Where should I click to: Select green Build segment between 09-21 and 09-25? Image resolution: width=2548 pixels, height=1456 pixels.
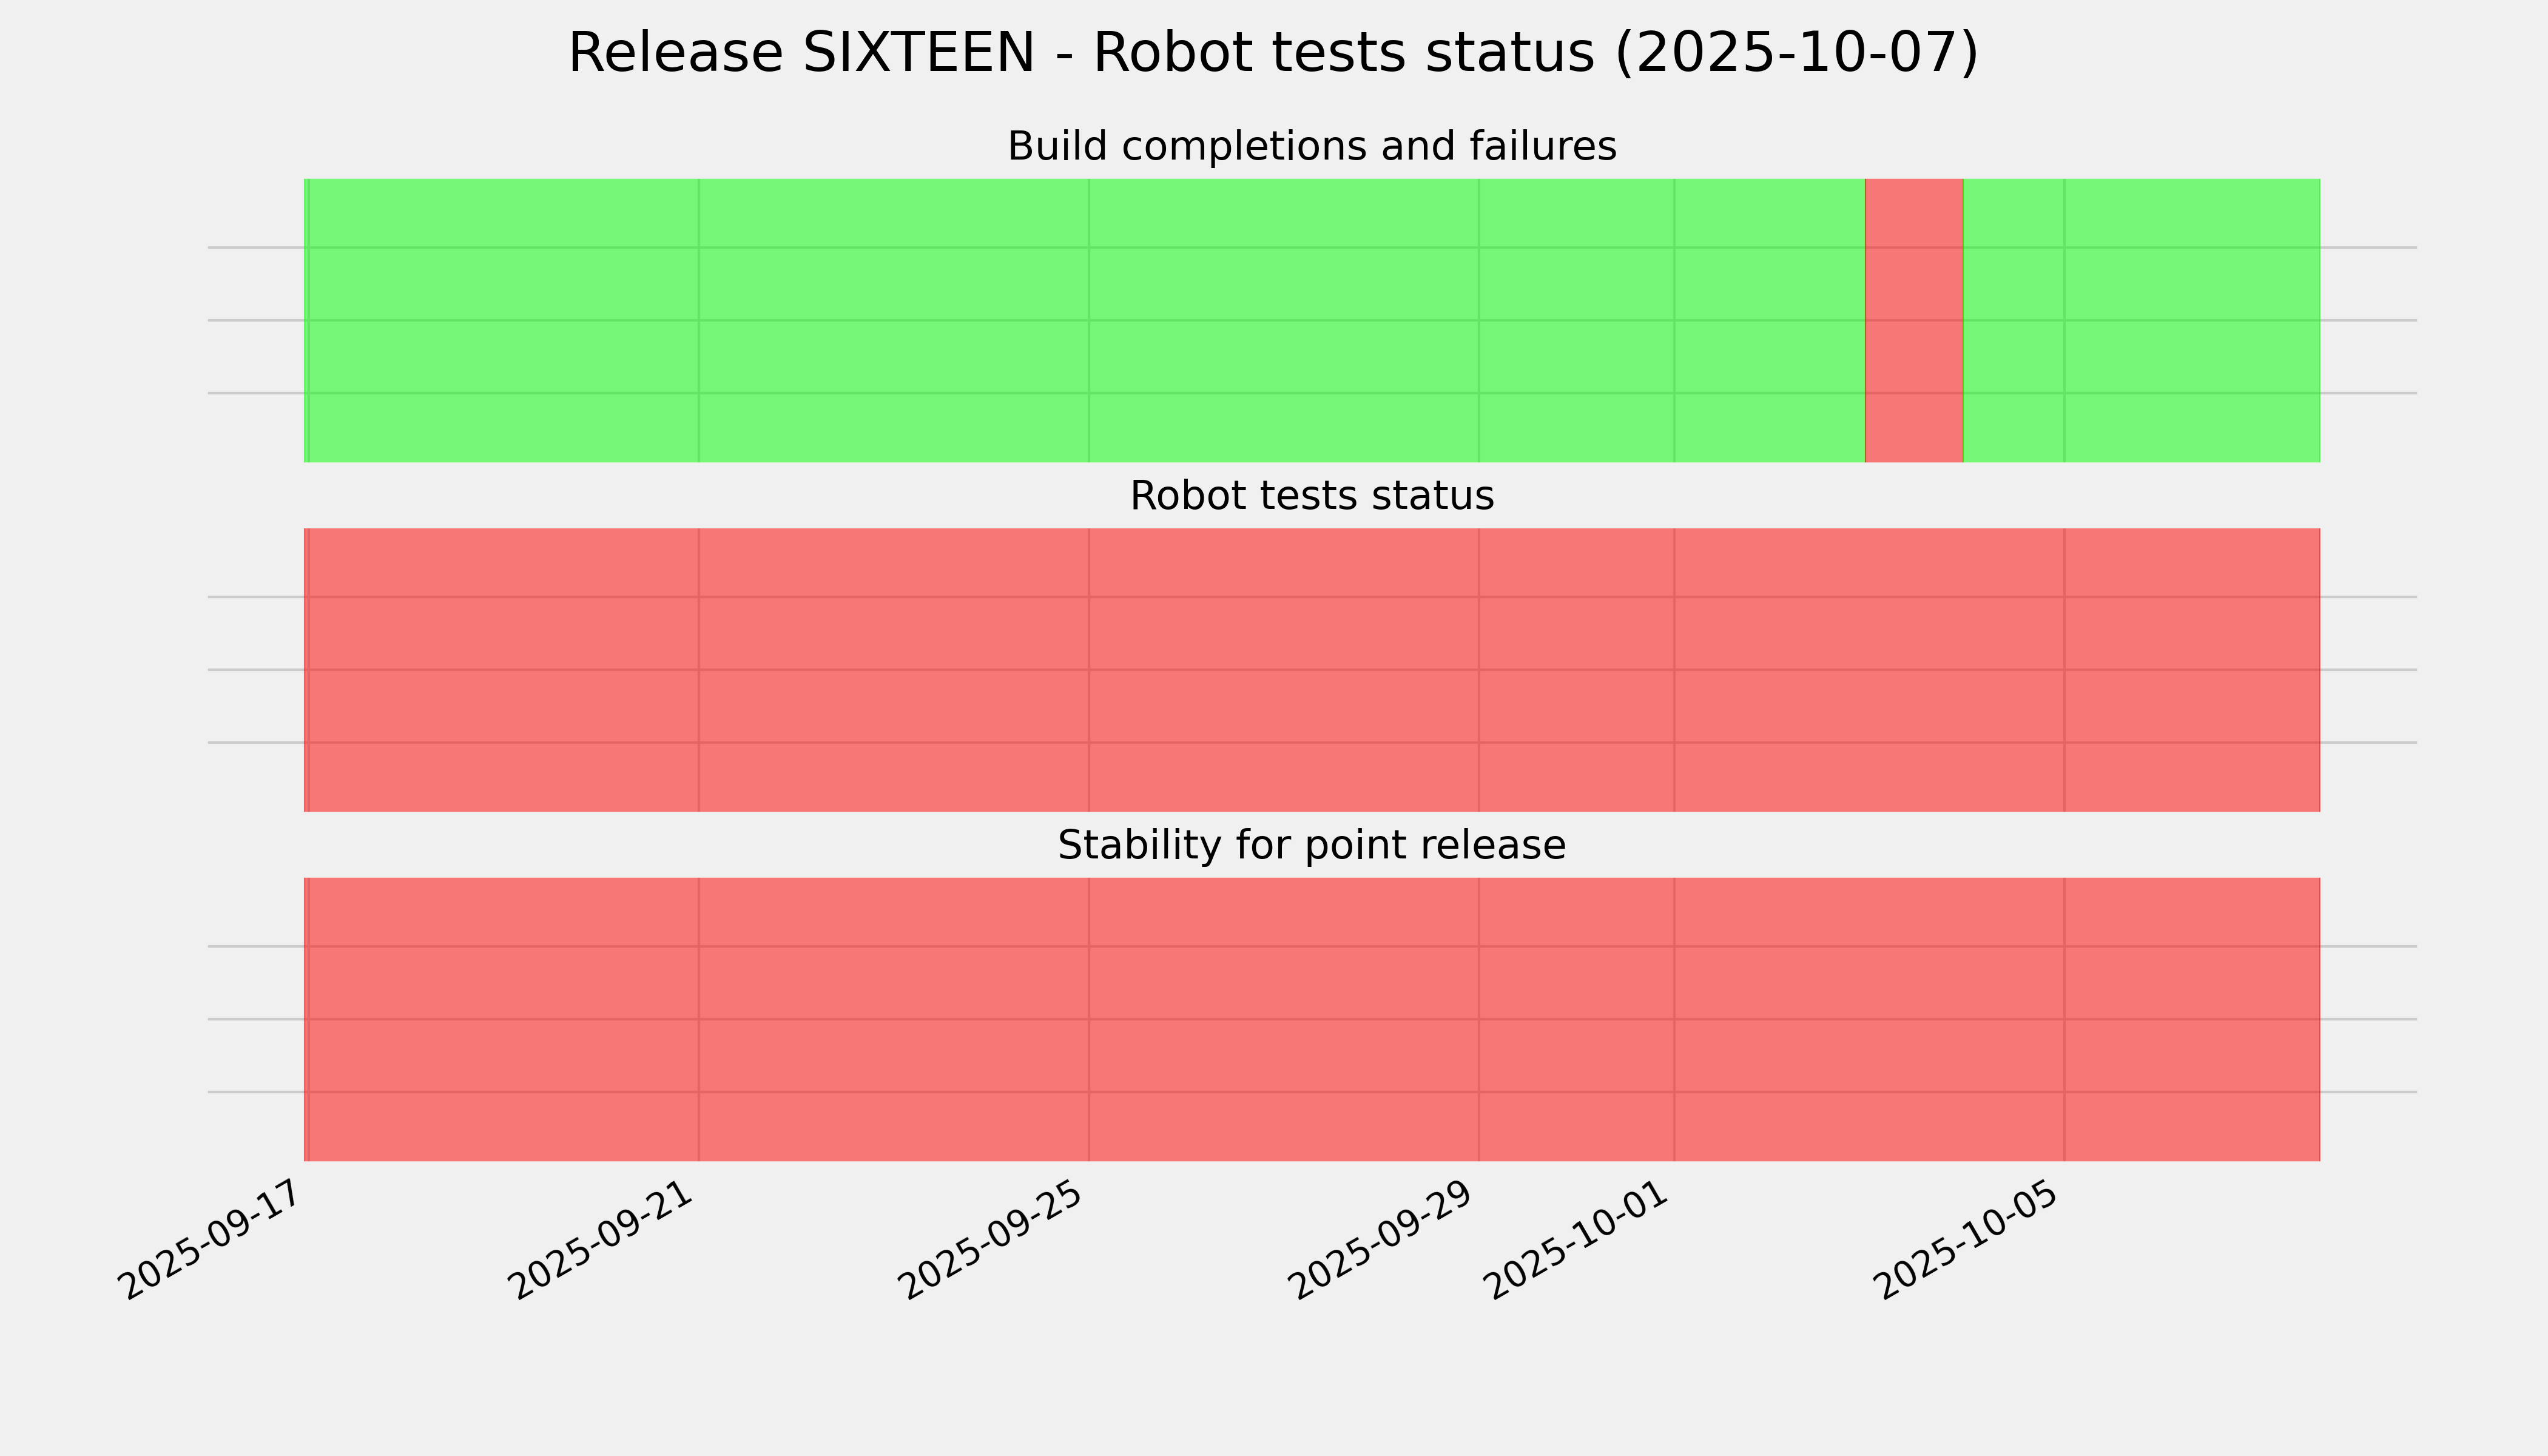(x=893, y=320)
